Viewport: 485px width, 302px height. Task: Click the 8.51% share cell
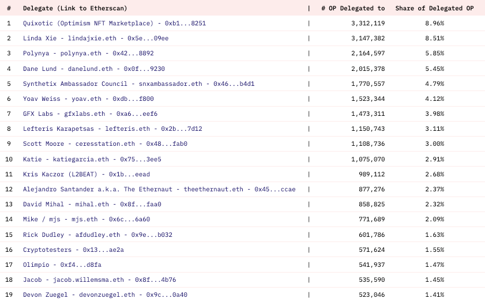coord(435,39)
